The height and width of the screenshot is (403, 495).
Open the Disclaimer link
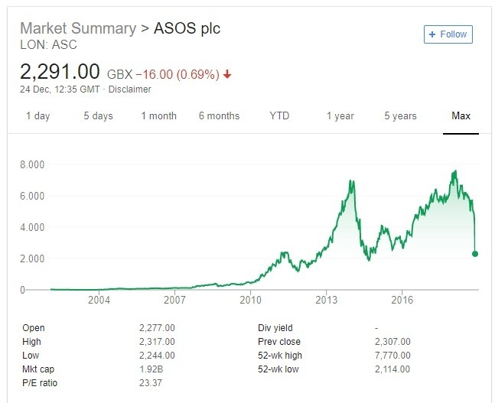[x=130, y=89]
